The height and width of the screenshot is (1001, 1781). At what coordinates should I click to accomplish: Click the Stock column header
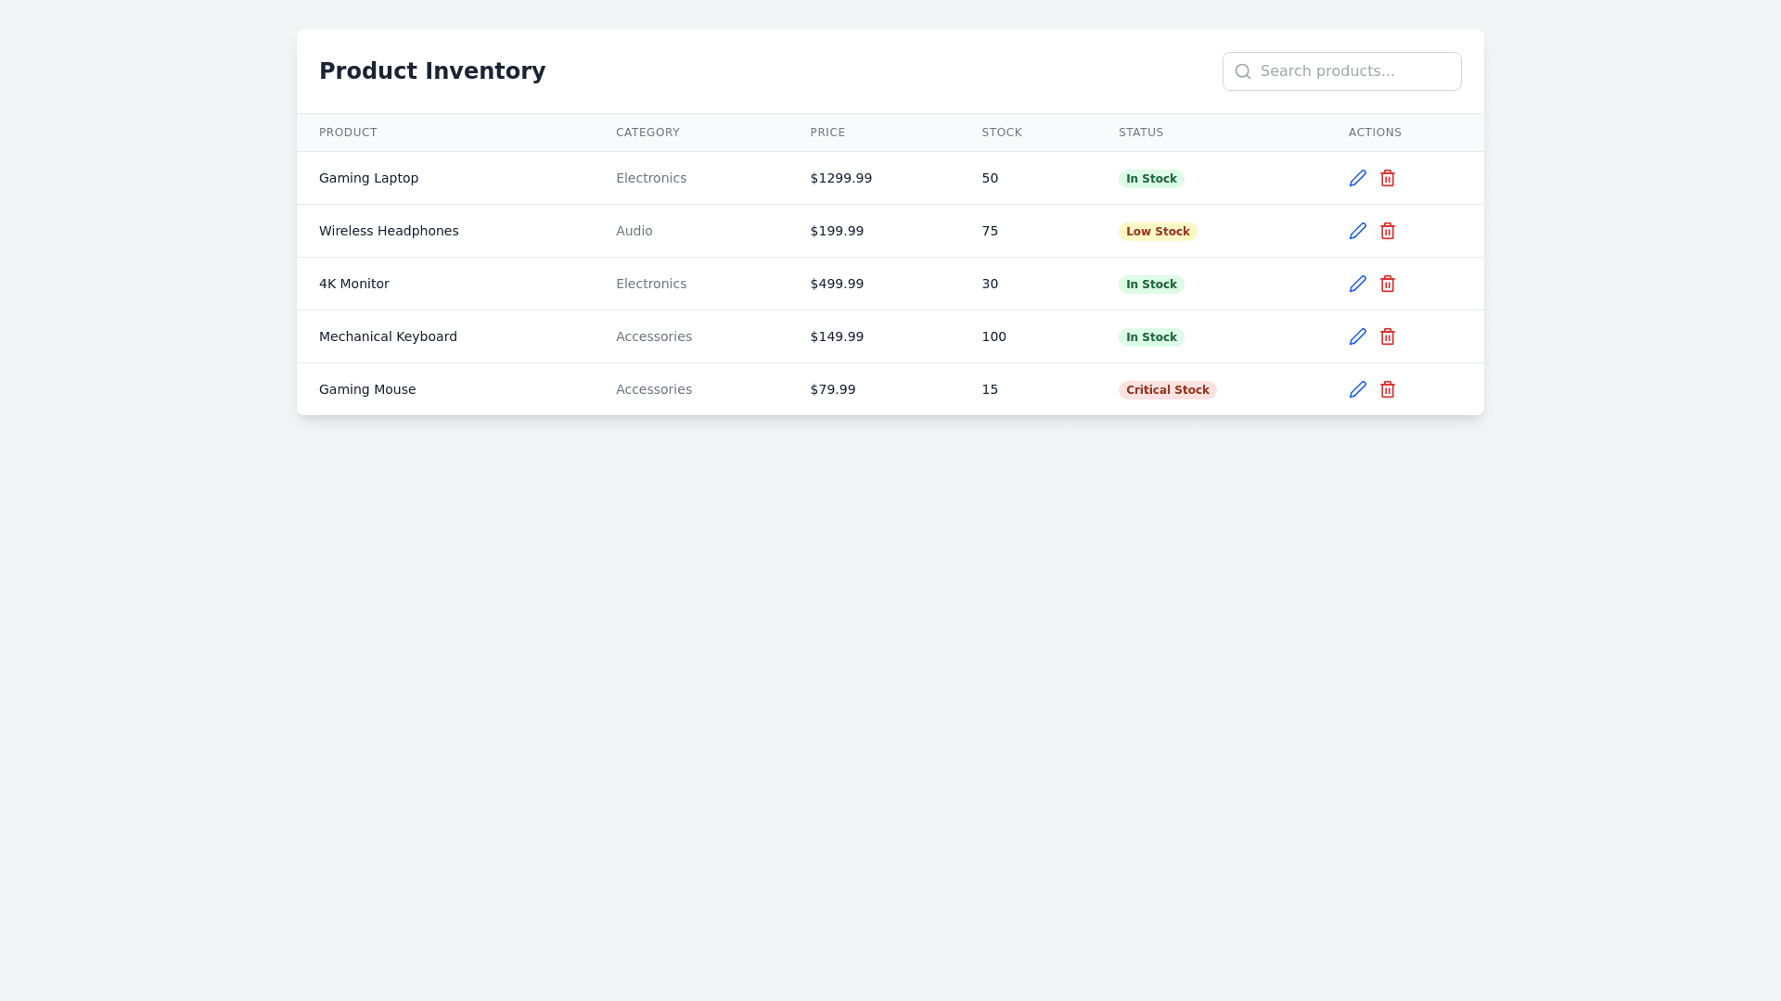(x=1002, y=133)
